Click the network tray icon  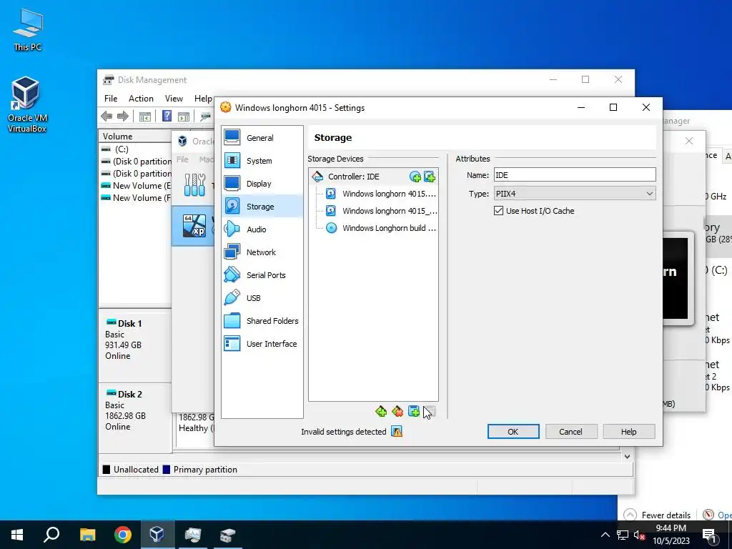click(623, 535)
